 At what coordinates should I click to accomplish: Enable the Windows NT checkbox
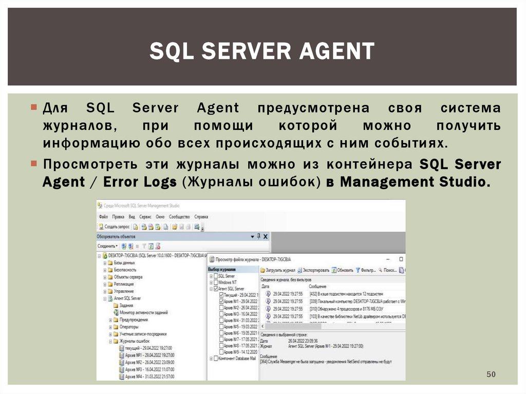coord(215,282)
